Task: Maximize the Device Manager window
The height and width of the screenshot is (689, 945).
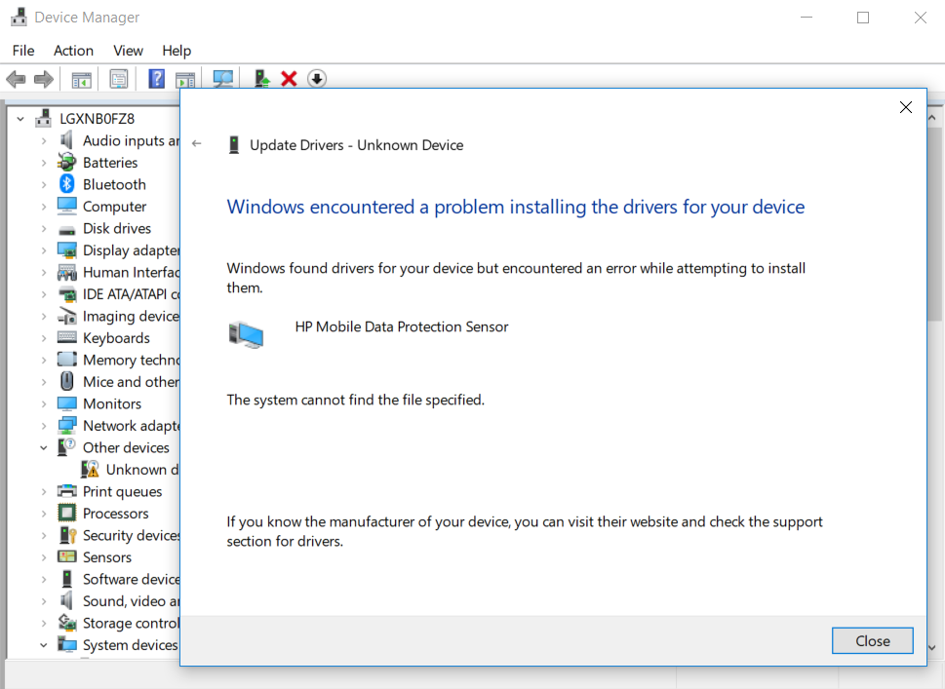Action: 863,18
